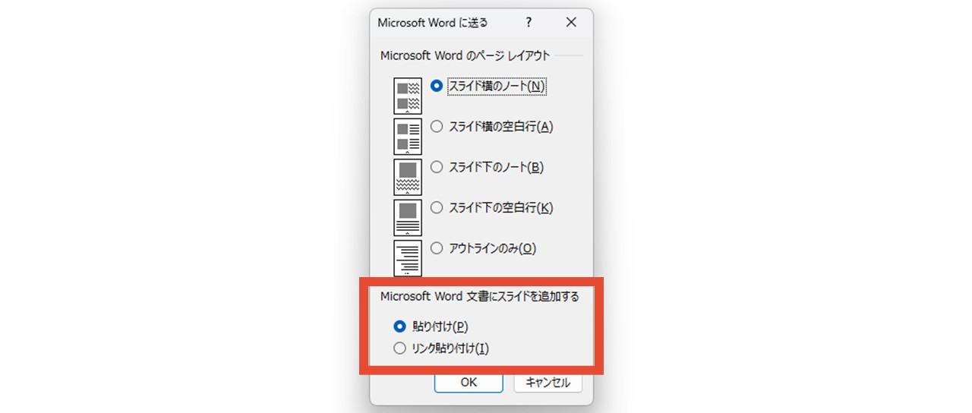Confirm the dialog with OK
The width and height of the screenshot is (972, 413).
469,383
